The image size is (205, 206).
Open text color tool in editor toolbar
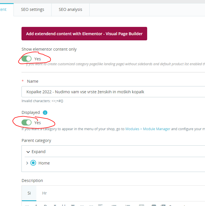coord(36,205)
